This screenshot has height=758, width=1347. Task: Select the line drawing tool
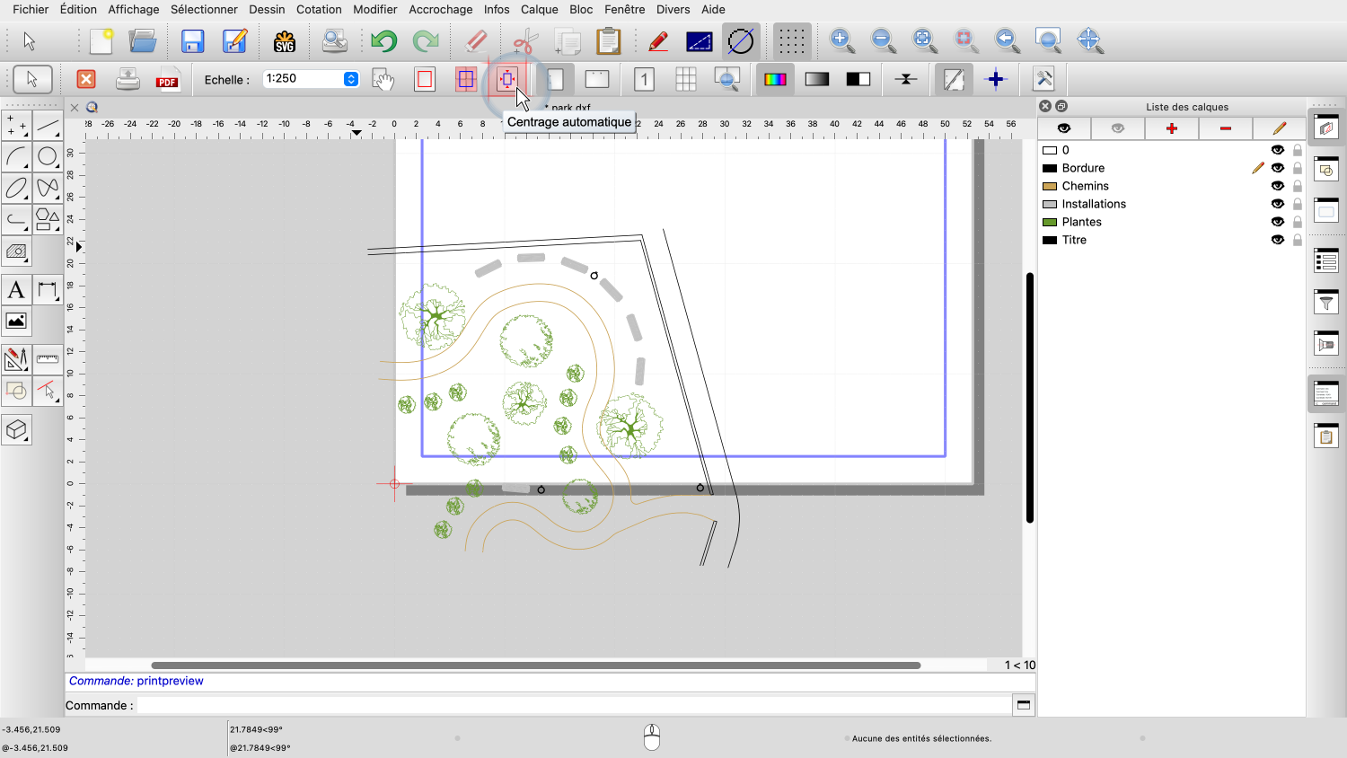[x=48, y=126]
